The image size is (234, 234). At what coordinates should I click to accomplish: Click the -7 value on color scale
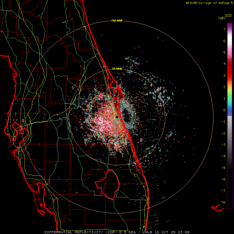[223, 191]
